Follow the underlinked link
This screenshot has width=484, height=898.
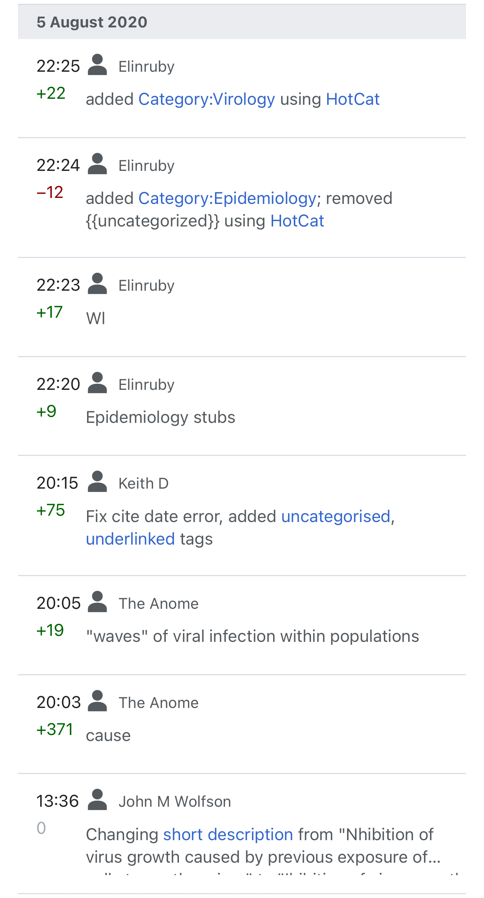click(131, 539)
